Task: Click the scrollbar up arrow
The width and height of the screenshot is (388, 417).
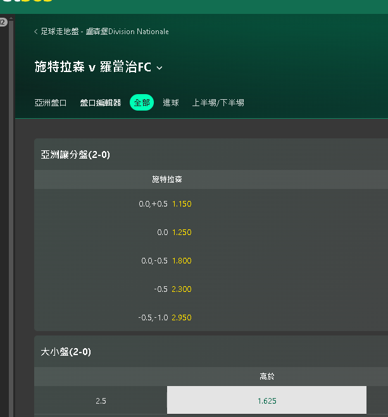Action: [11, 18]
